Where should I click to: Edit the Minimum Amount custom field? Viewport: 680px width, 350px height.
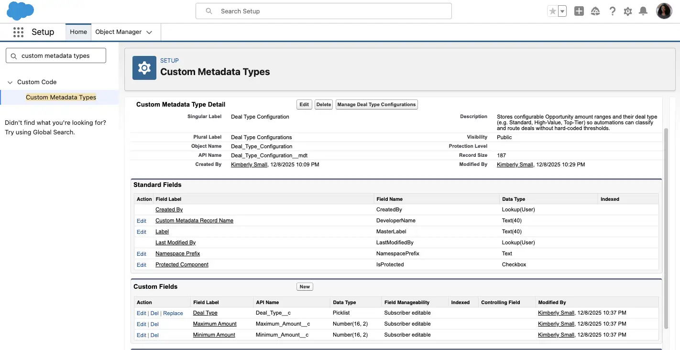click(x=142, y=335)
